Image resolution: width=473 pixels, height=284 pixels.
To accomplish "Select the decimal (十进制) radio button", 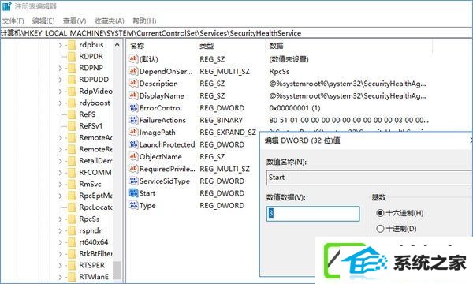I will click(380, 229).
